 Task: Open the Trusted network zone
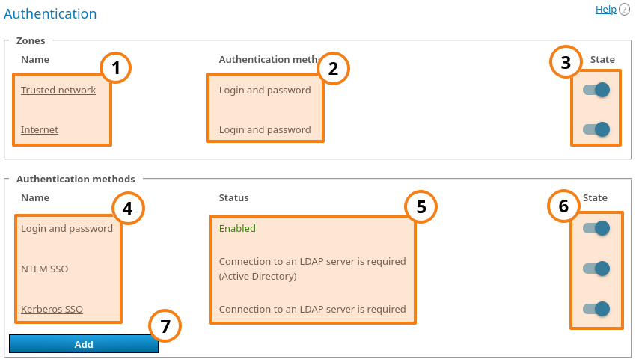point(58,90)
